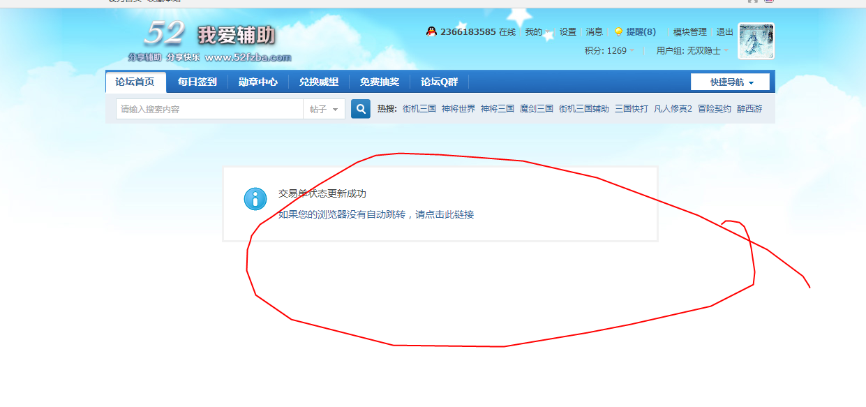Go to 论坛首页 tab
Image resolution: width=866 pixels, height=407 pixels.
pos(135,82)
